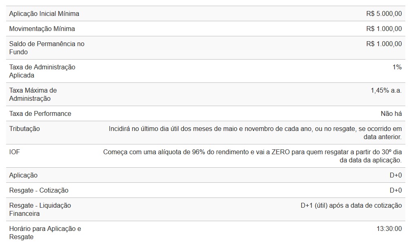Click the 'IOF' row label

tap(14, 152)
